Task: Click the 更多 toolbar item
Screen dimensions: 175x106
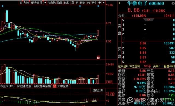Action: click(x=94, y=3)
